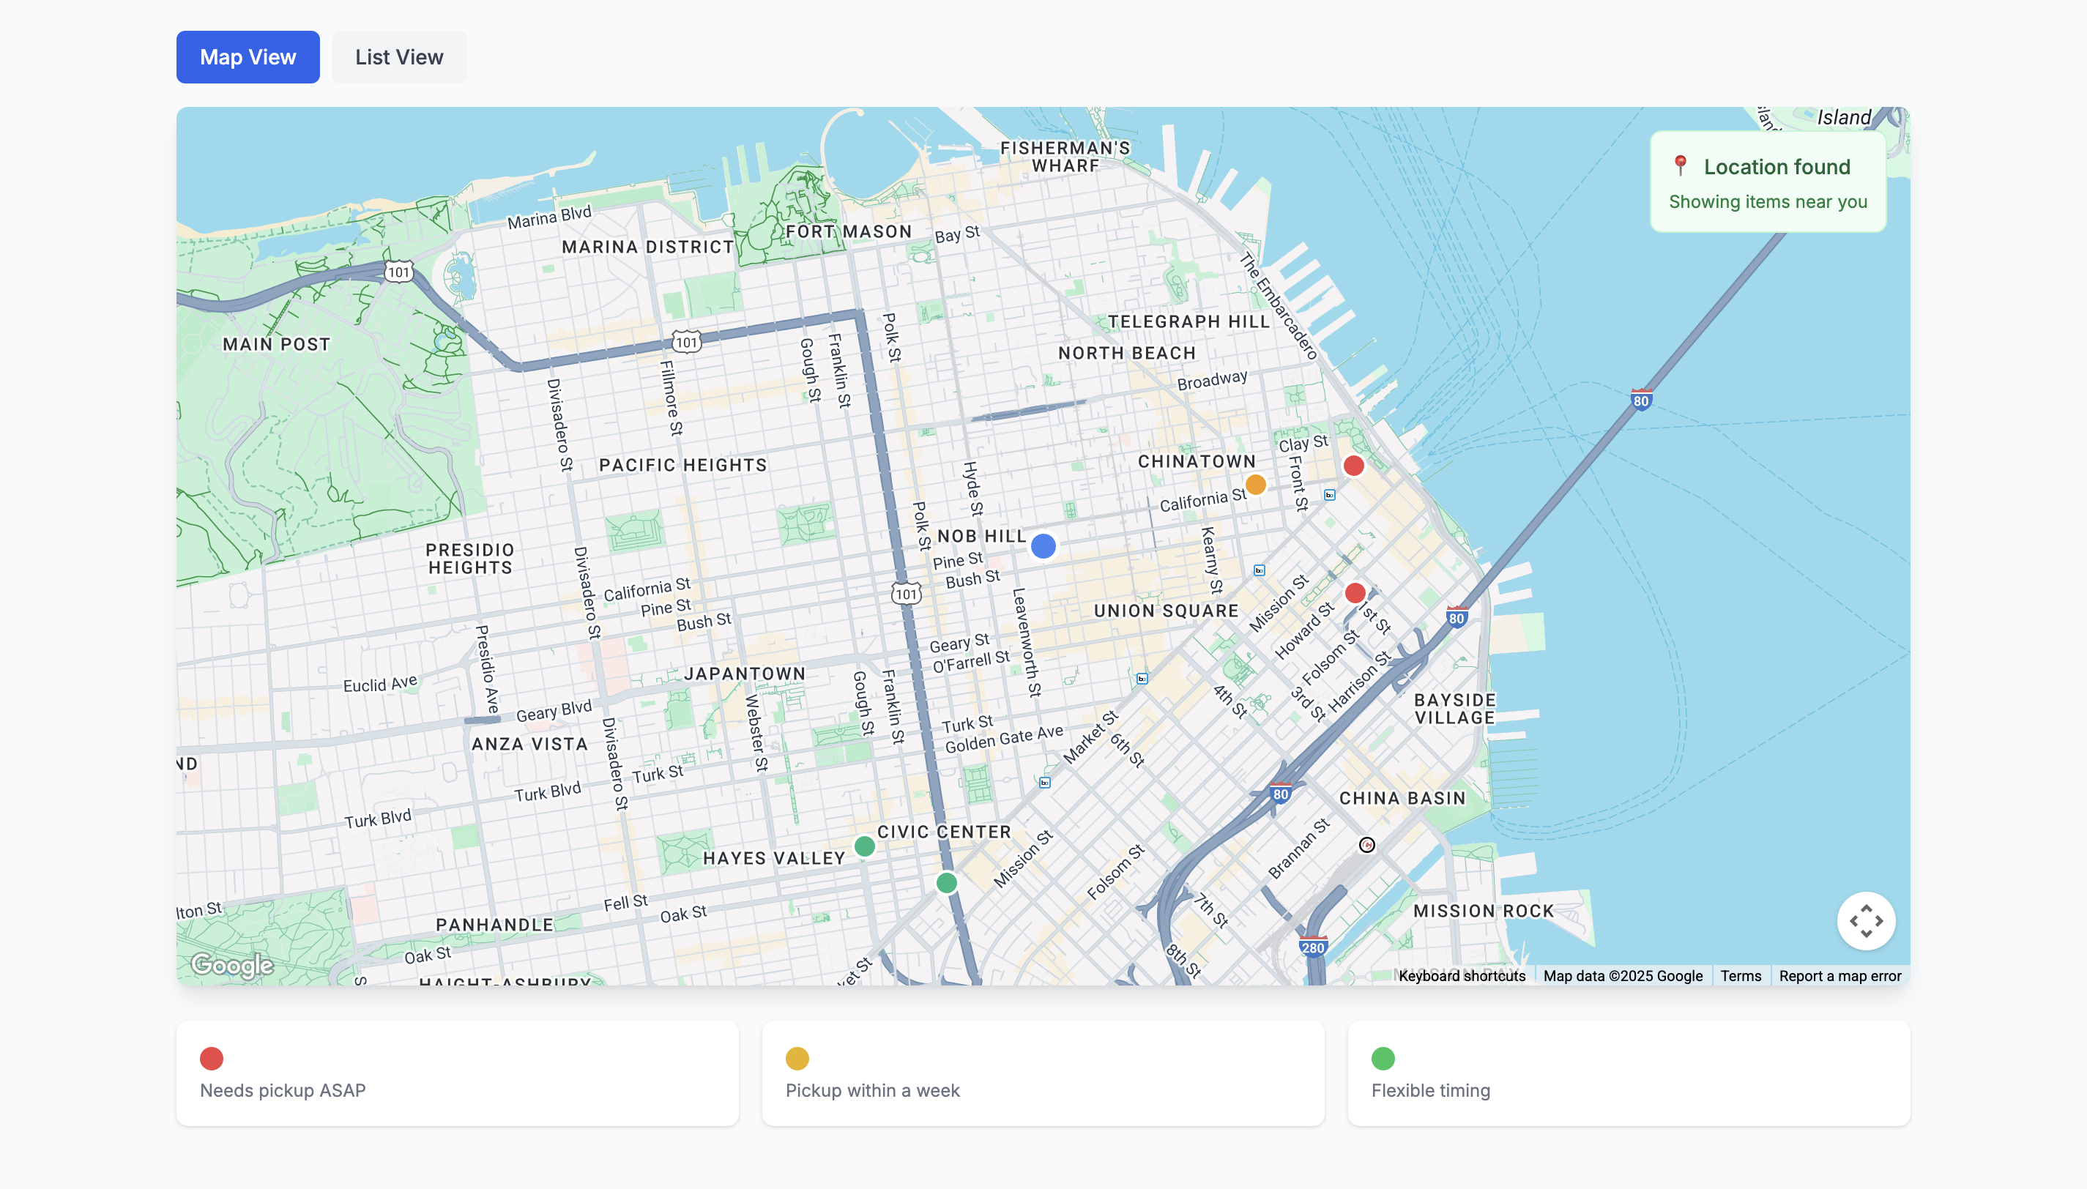Select the Map View tab
Viewport: 2087px width, 1189px height.
point(248,57)
